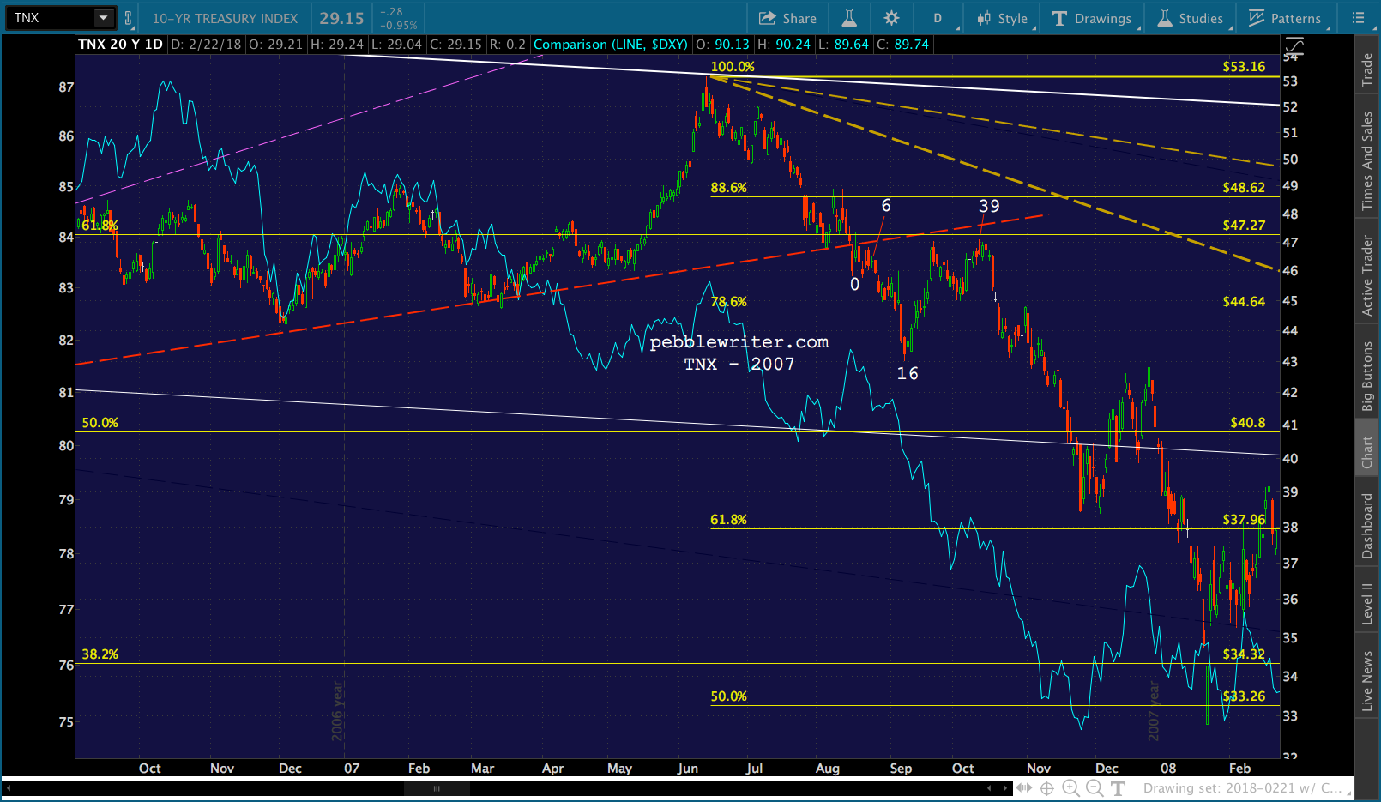Click the $34.32 Fibonacci price label
1381x802 pixels.
pos(1244,654)
